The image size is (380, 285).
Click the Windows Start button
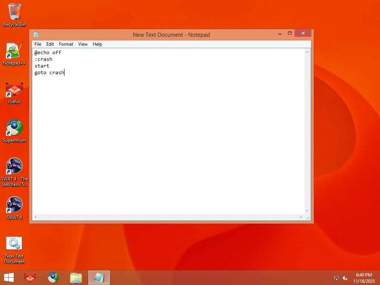(x=9, y=278)
